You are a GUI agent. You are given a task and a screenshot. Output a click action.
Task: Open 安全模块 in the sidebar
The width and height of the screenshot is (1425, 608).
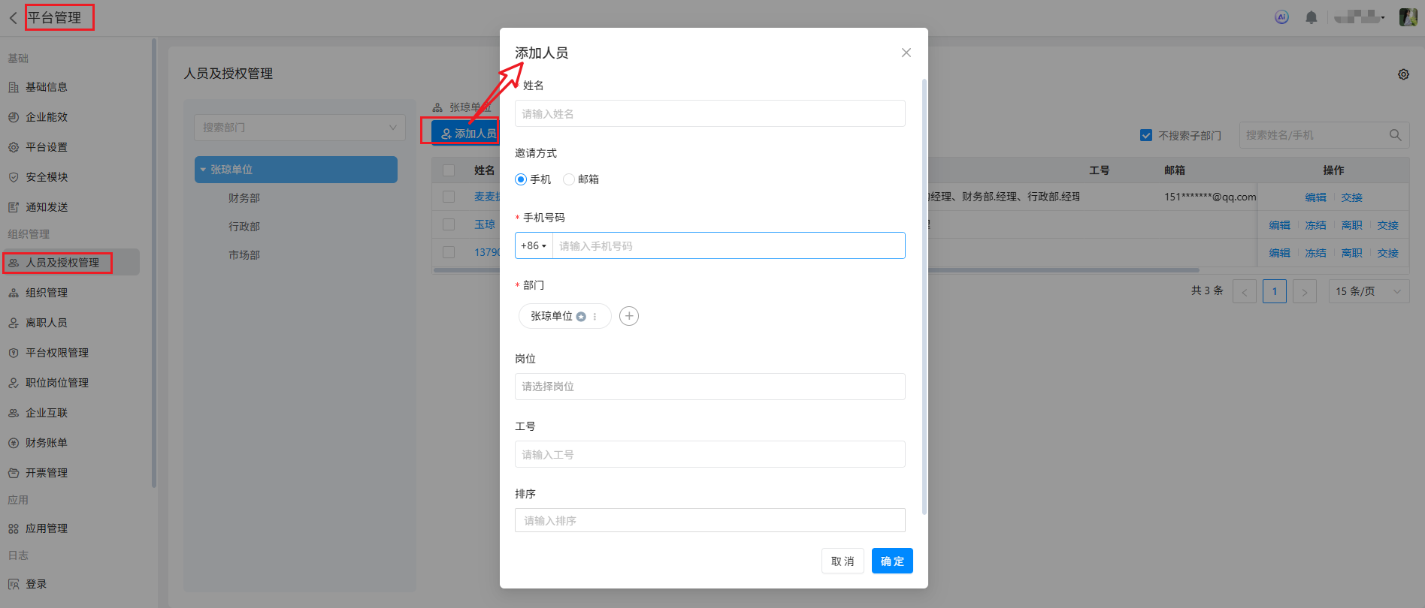(x=47, y=177)
